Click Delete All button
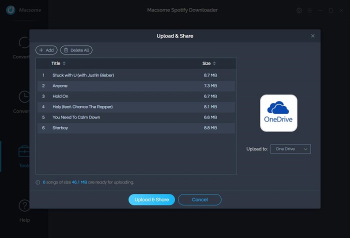 point(76,50)
